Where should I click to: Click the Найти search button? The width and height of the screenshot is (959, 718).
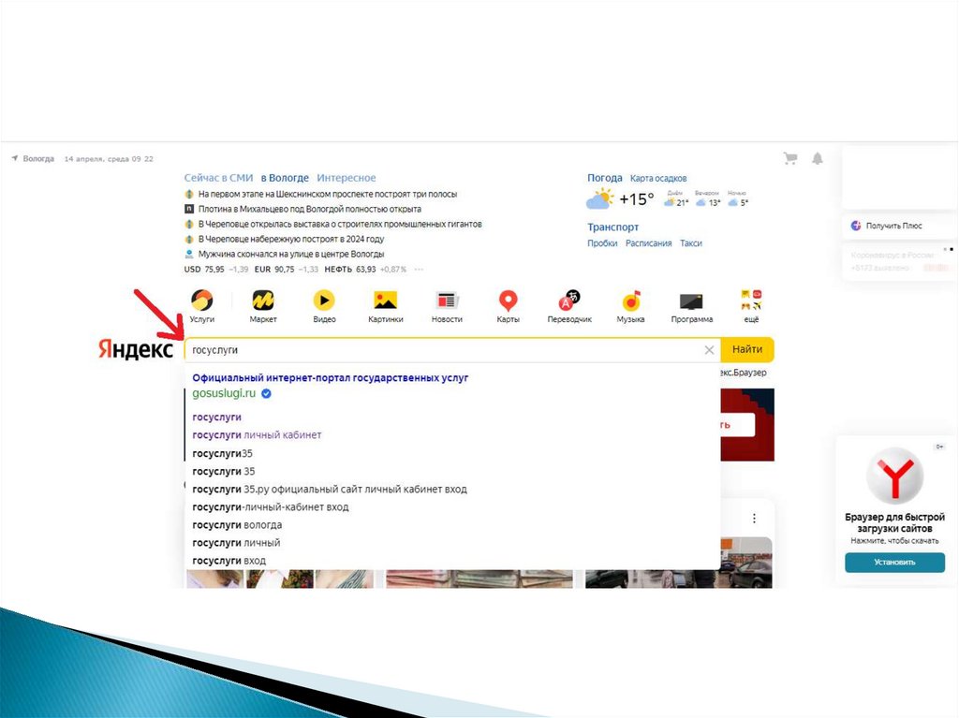[x=747, y=349]
